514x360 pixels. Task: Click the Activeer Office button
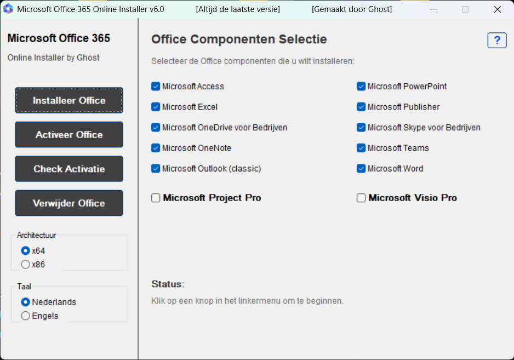point(69,135)
